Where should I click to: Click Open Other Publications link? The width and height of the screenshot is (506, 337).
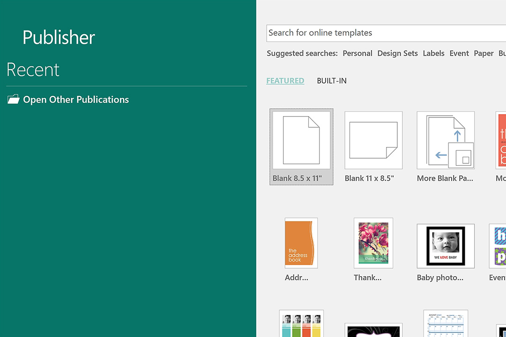[76, 99]
